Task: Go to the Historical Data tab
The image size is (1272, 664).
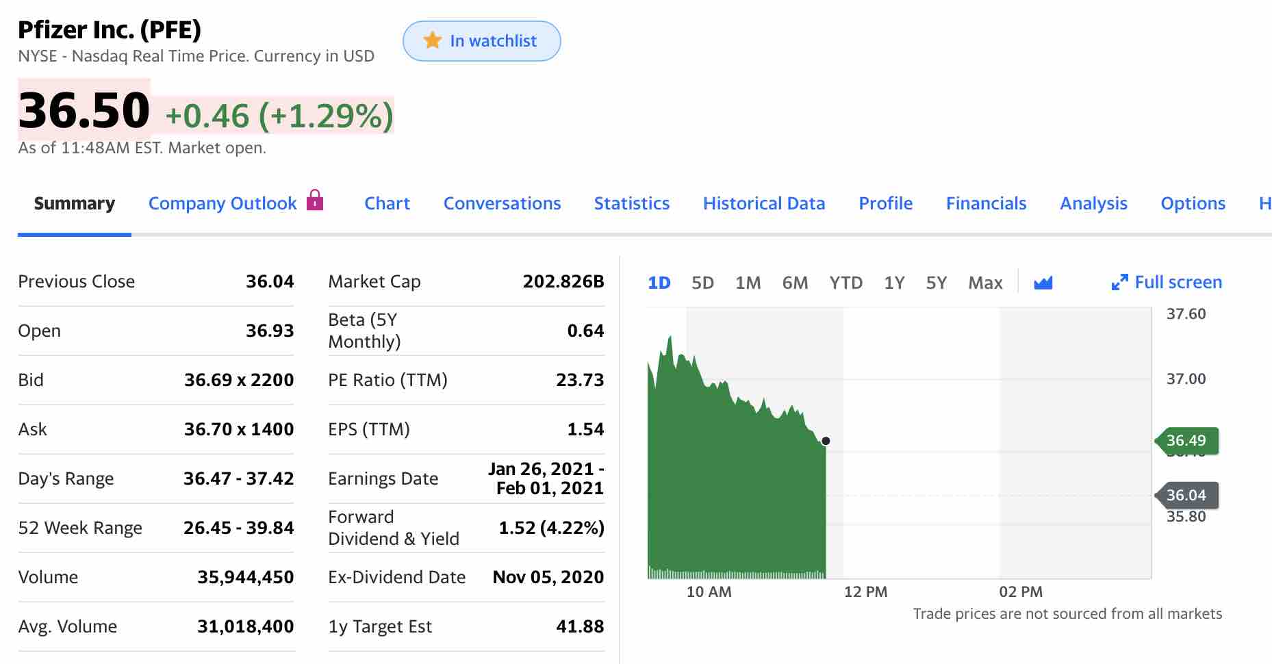Action: click(763, 203)
